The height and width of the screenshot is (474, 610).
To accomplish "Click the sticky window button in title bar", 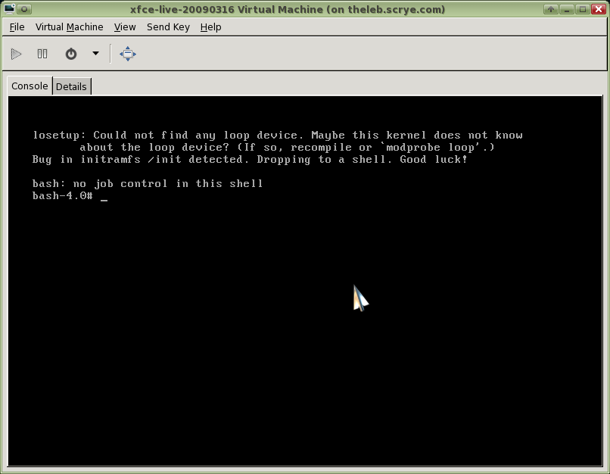I will 24,9.
